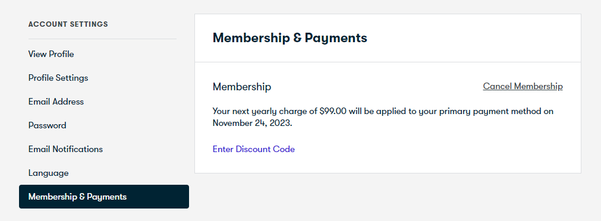Viewport: 601px width, 221px height.
Task: Open the Password settings page
Action: [x=47, y=125]
